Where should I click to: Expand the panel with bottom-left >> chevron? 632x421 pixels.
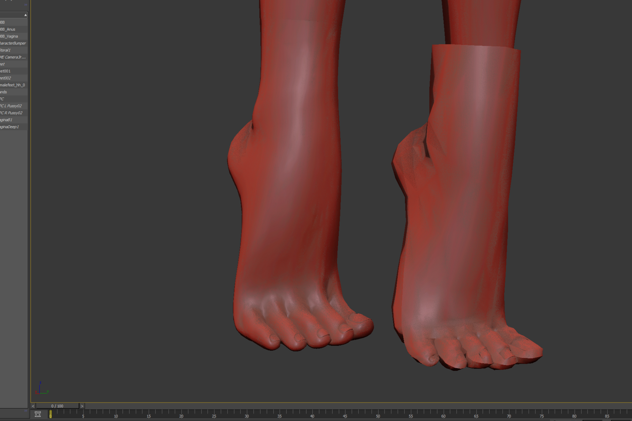pos(25,410)
